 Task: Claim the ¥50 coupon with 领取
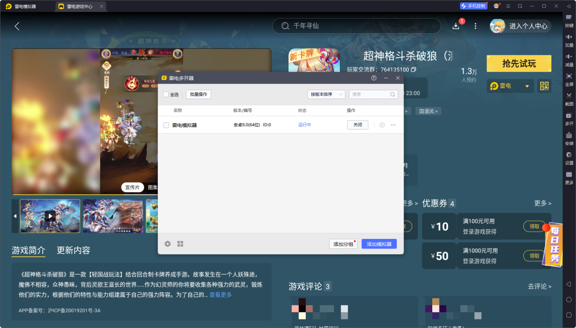click(534, 256)
